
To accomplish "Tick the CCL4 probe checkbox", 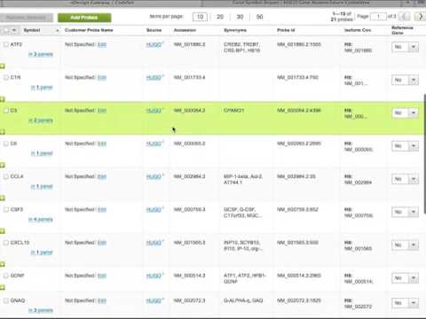I will [x=5, y=176].
